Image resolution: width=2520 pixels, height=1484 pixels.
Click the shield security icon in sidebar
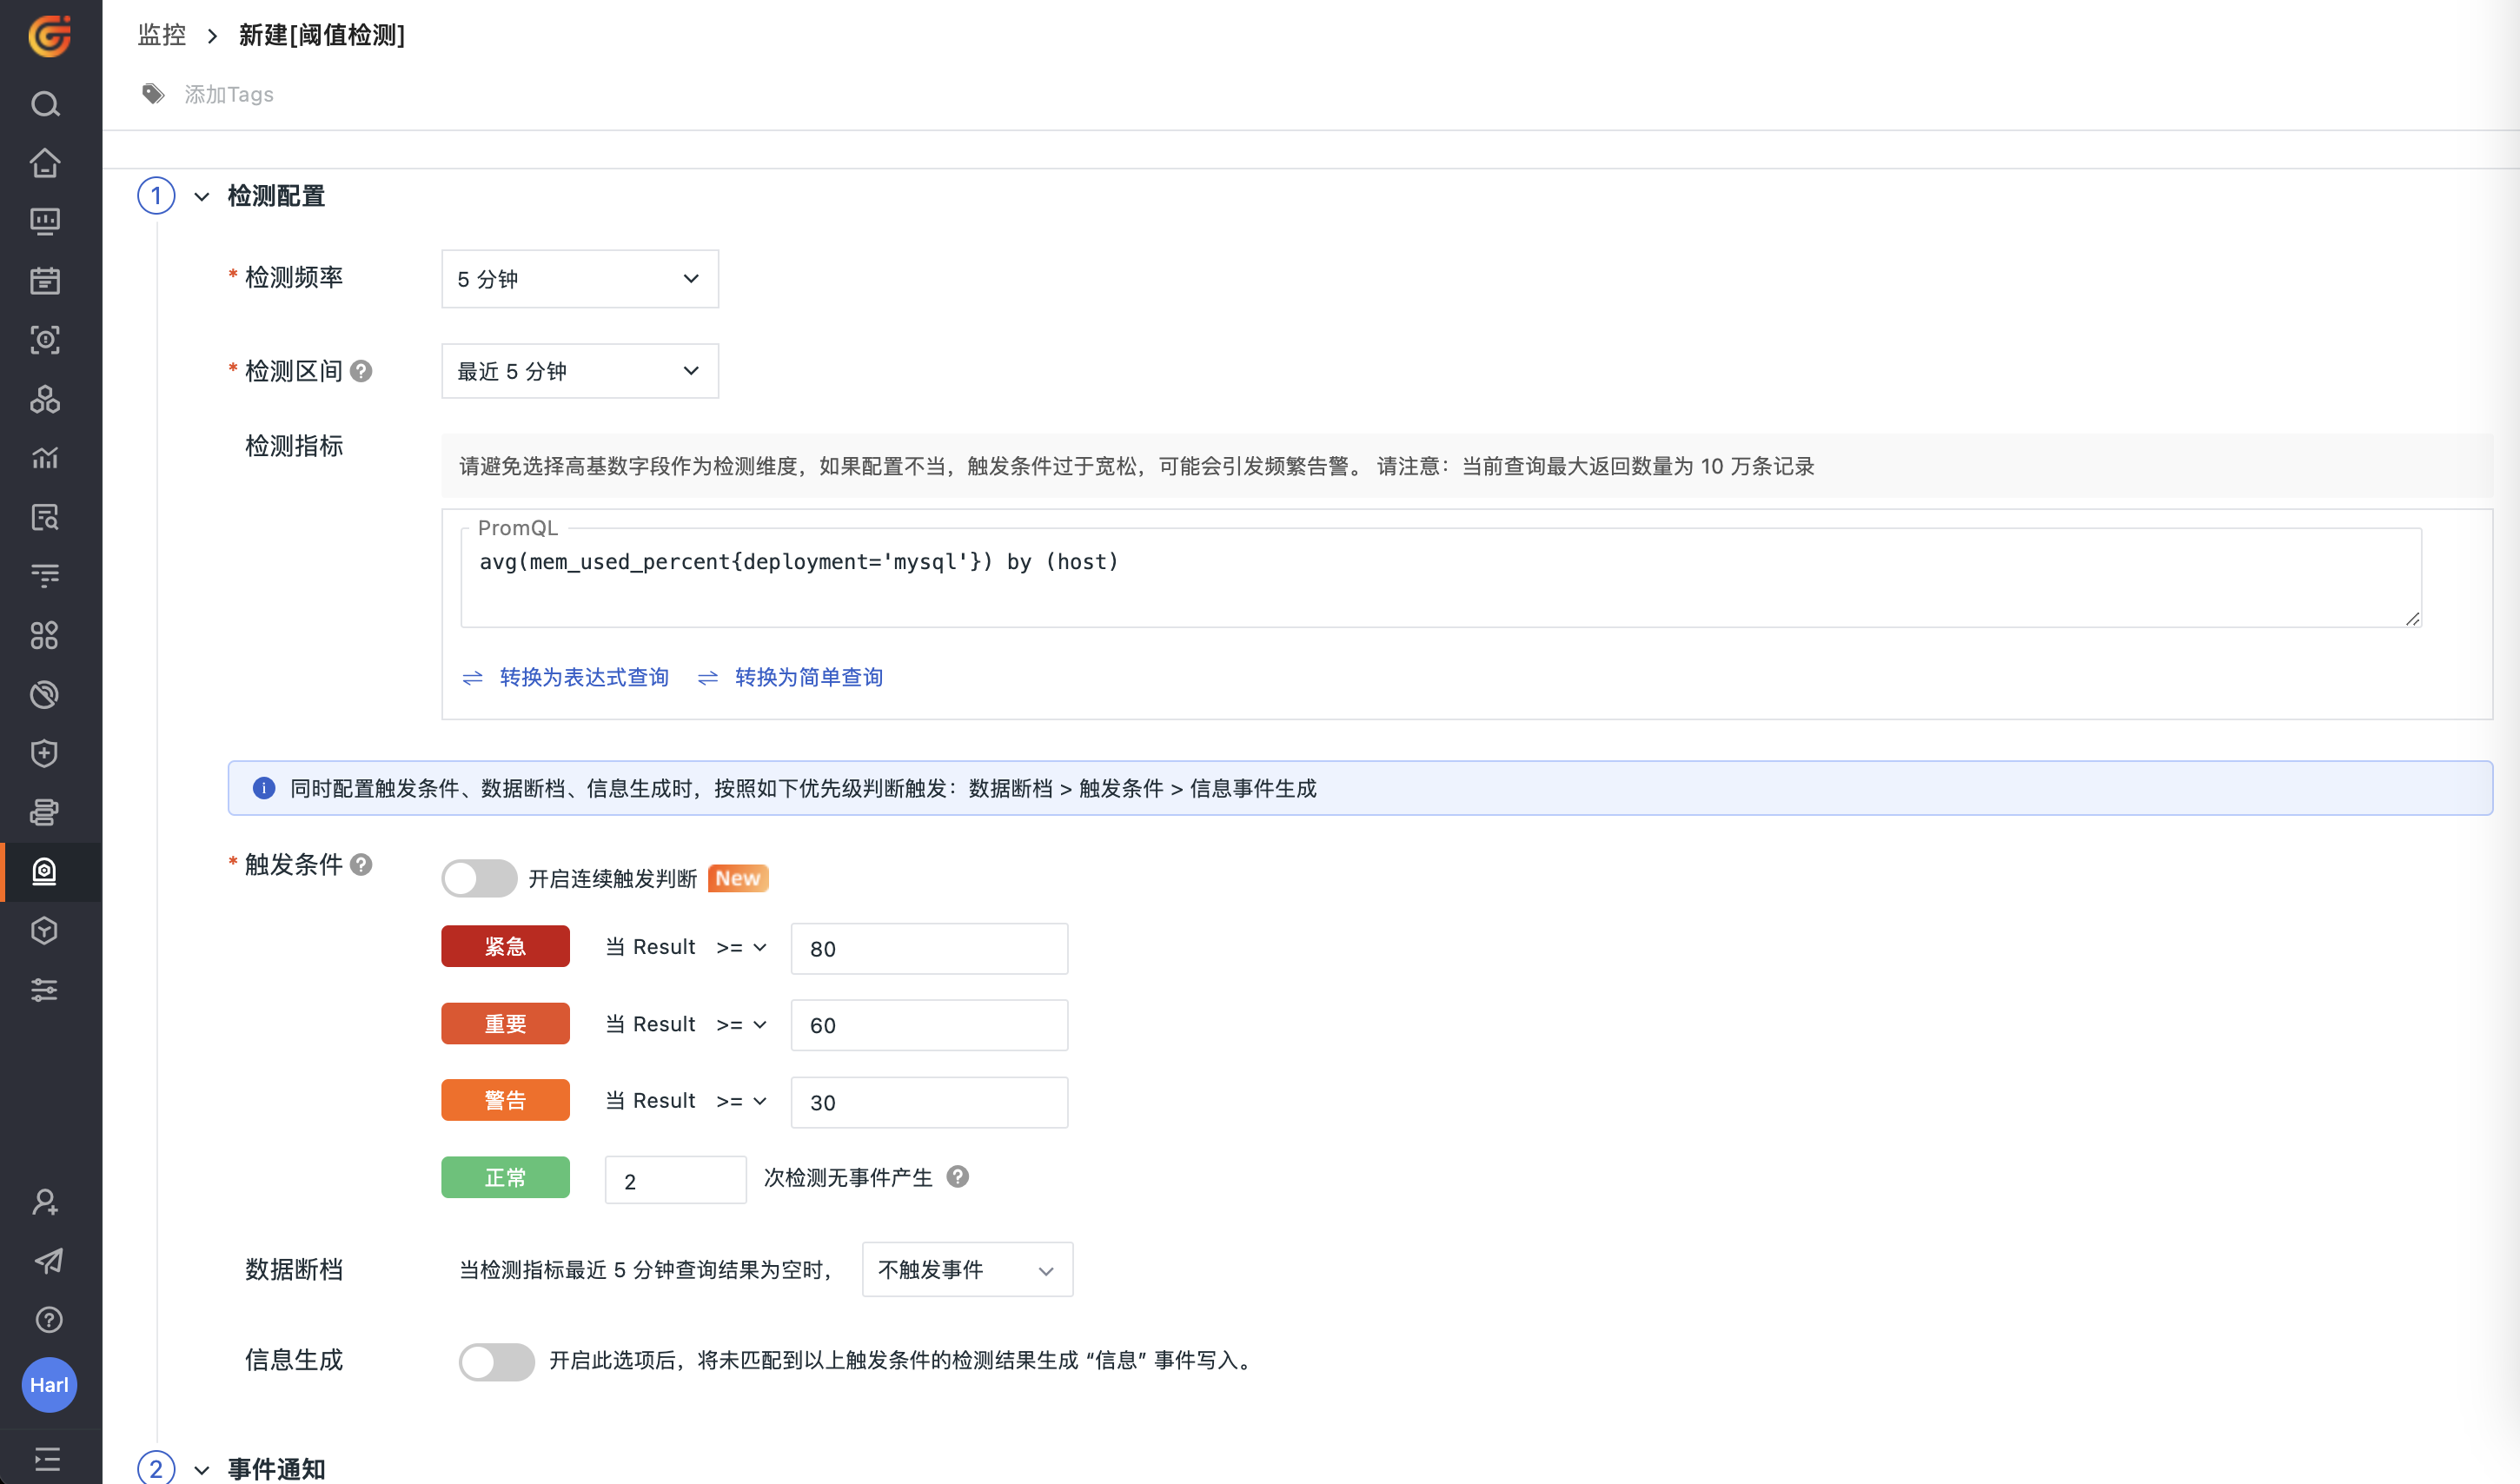tap(45, 753)
